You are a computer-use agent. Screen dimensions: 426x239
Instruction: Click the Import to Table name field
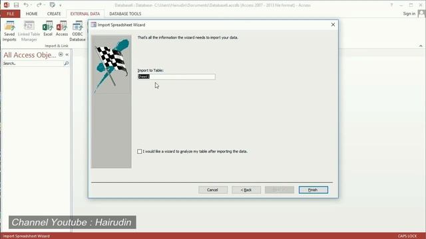176,77
